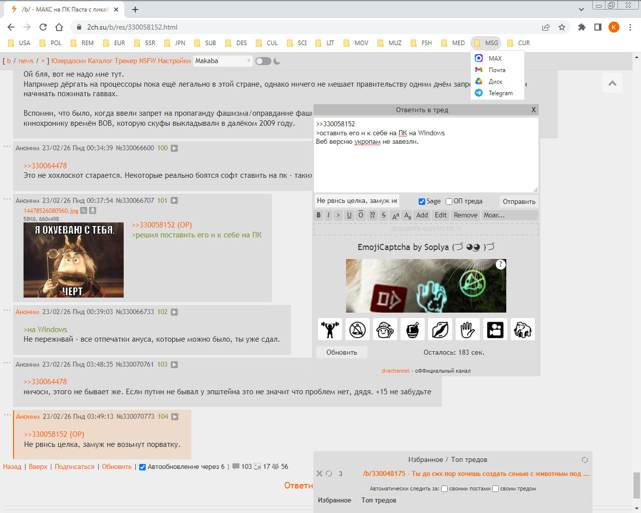Pick the weightlifter emoji in the captcha

click(330, 330)
